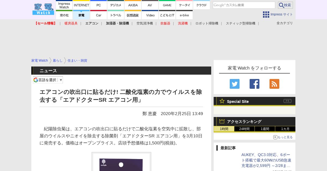327x171 pixels.
Task: Select the 1週間 ranking tab
Action: 265,129
